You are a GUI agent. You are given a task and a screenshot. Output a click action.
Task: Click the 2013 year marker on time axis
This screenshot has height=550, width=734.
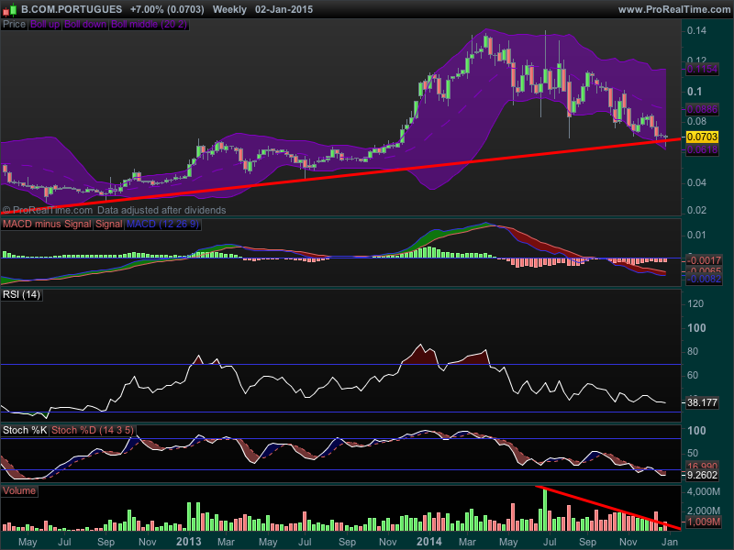coord(188,542)
